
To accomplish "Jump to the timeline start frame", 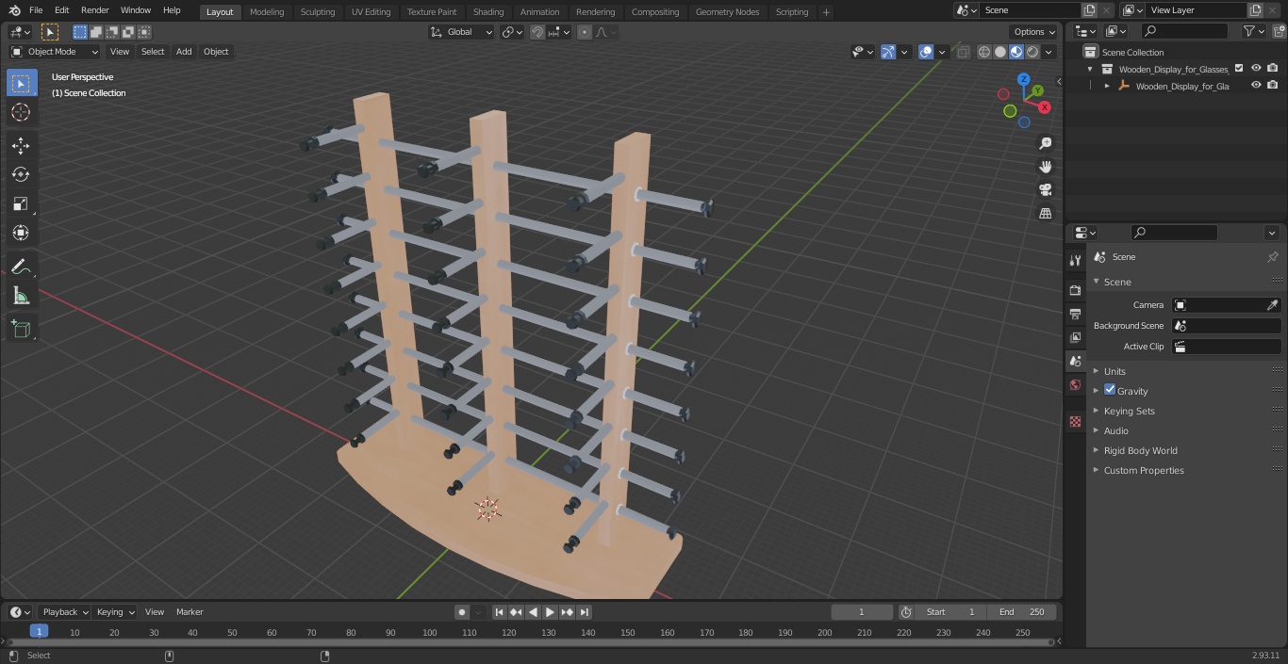I will [499, 612].
